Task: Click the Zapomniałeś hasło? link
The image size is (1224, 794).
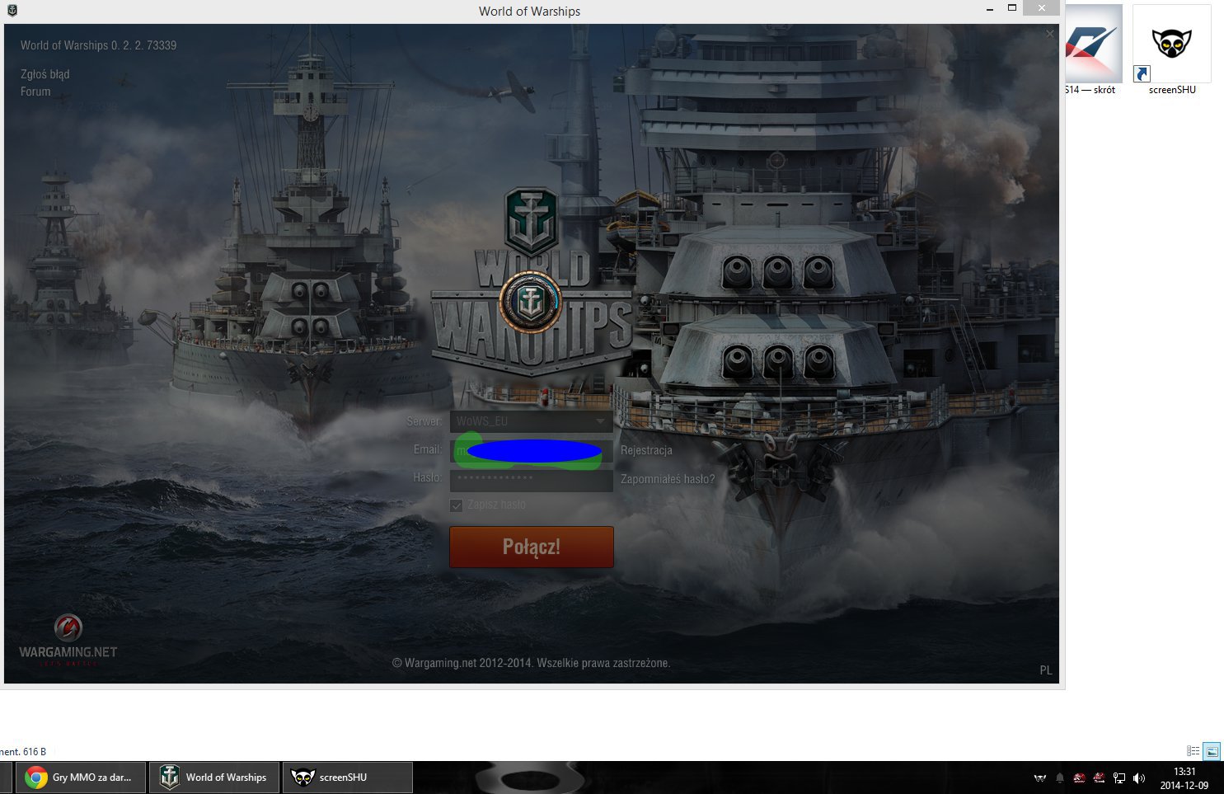Action: coord(668,479)
